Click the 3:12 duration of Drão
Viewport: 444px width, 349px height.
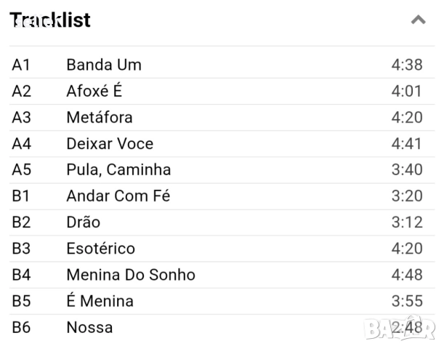coord(406,222)
